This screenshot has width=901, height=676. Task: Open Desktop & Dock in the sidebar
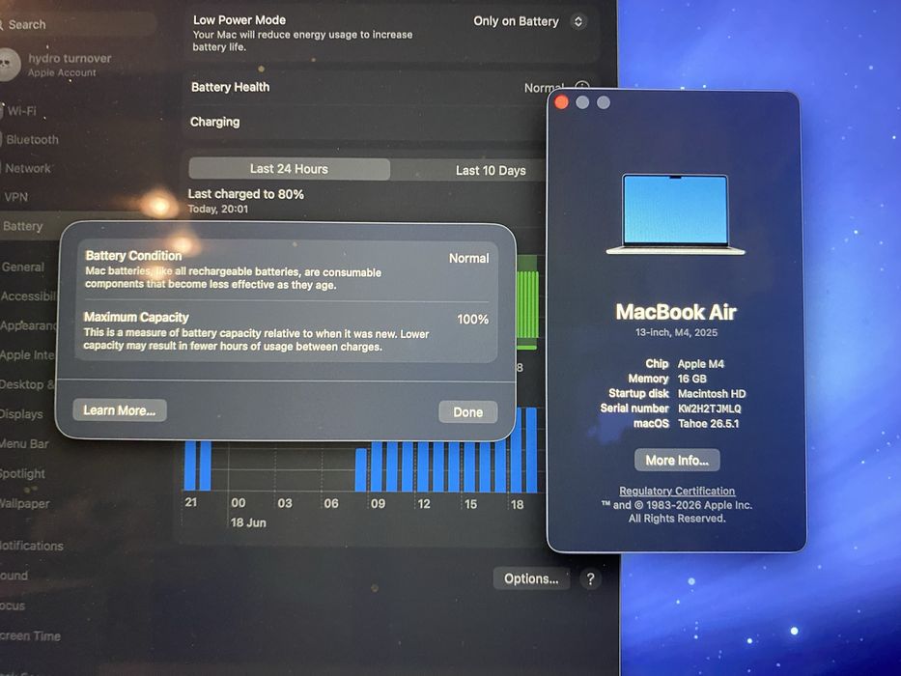[27, 384]
